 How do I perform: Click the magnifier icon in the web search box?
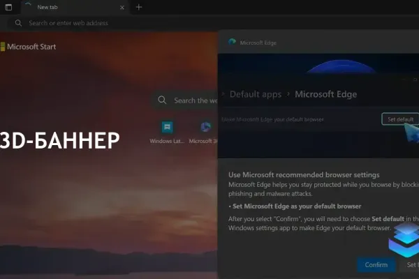coord(162,100)
